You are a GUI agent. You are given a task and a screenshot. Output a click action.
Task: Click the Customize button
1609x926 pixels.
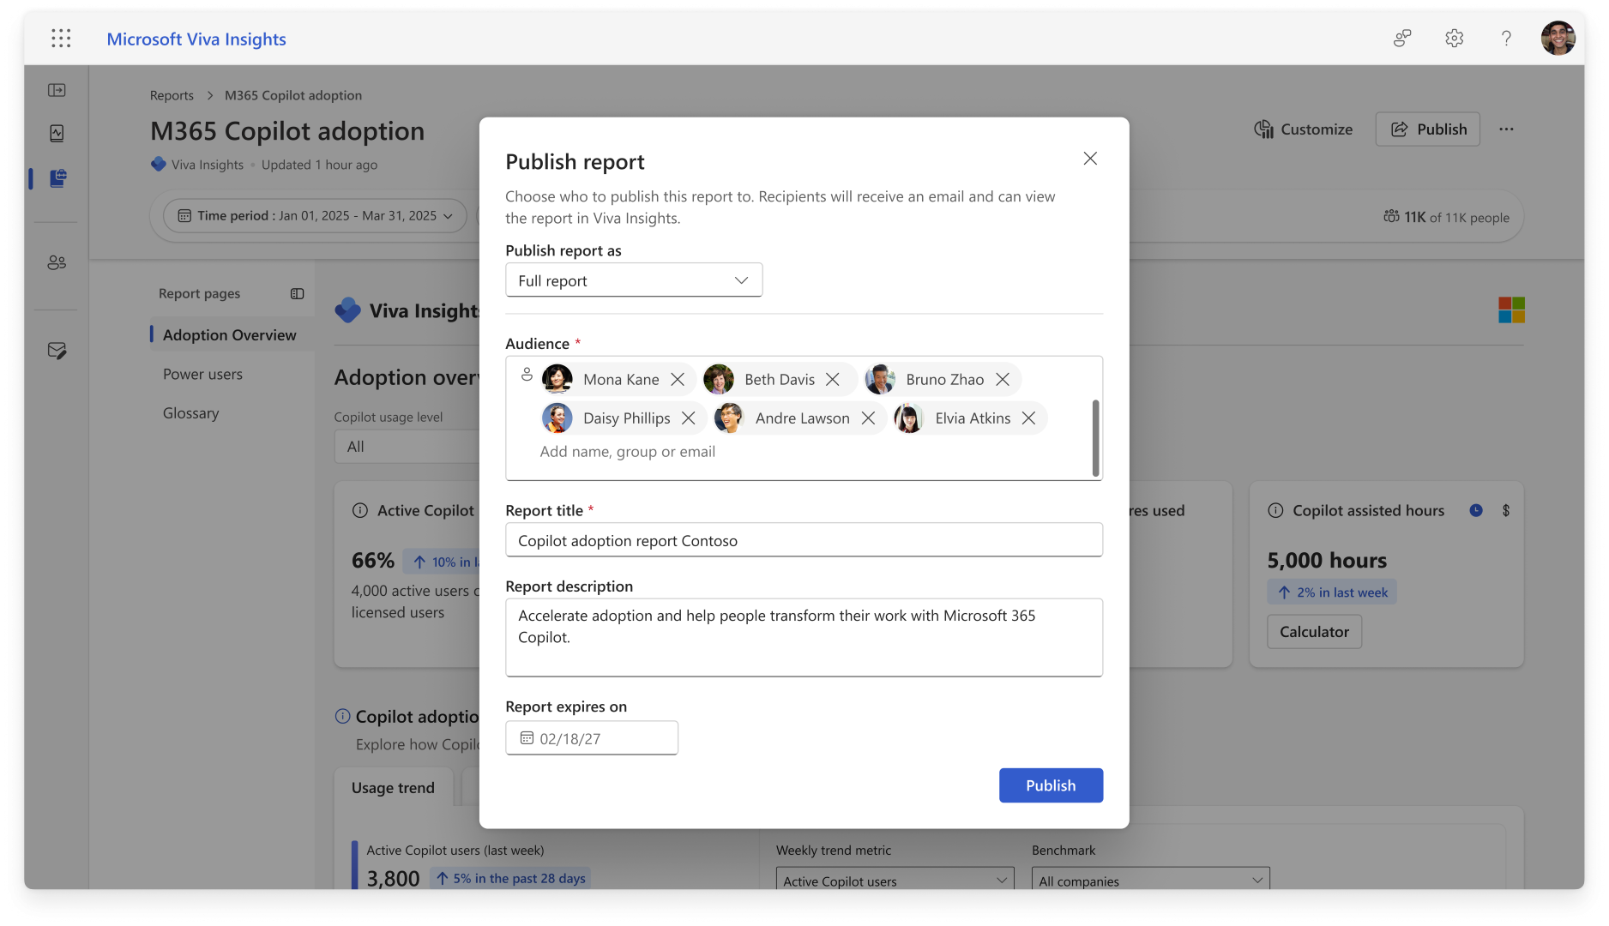coord(1304,129)
